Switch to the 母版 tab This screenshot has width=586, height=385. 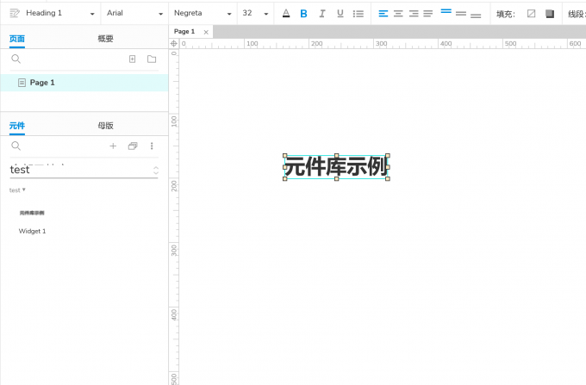pyautogui.click(x=105, y=126)
